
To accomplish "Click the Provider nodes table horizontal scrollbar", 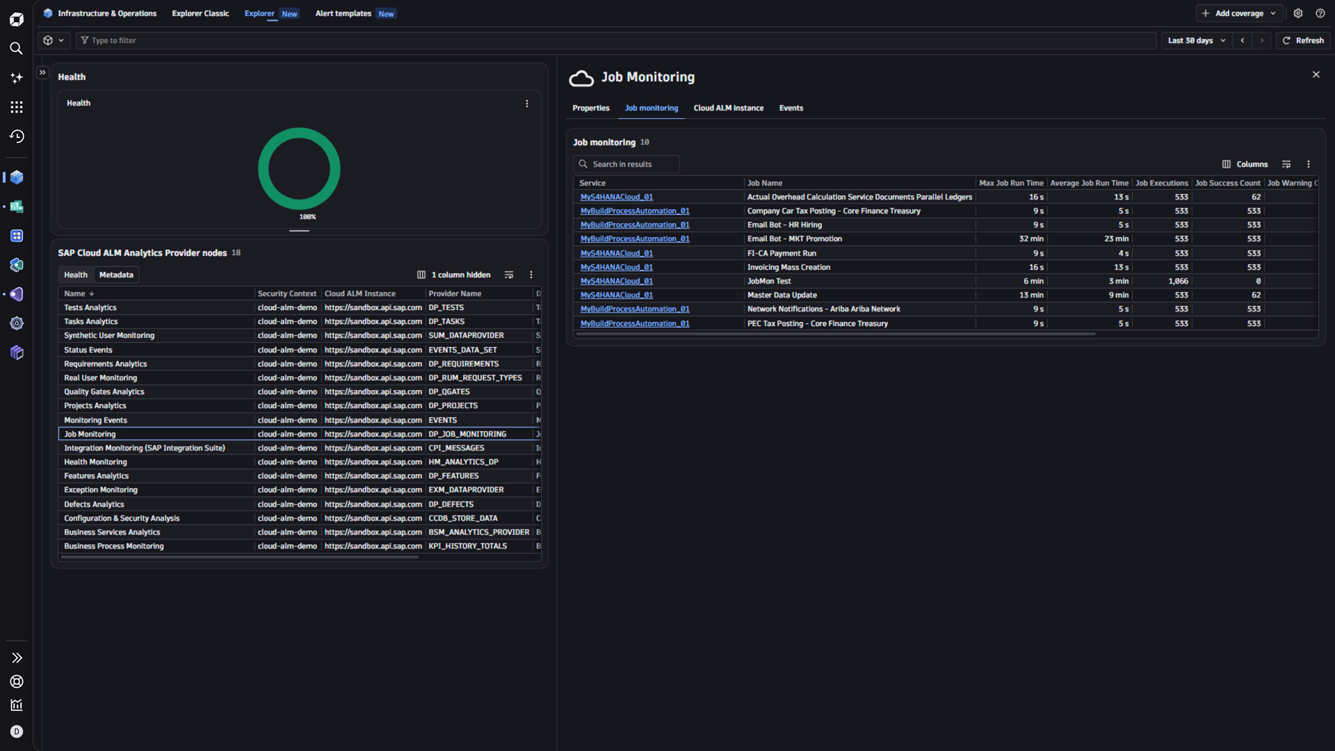I will tap(240, 556).
